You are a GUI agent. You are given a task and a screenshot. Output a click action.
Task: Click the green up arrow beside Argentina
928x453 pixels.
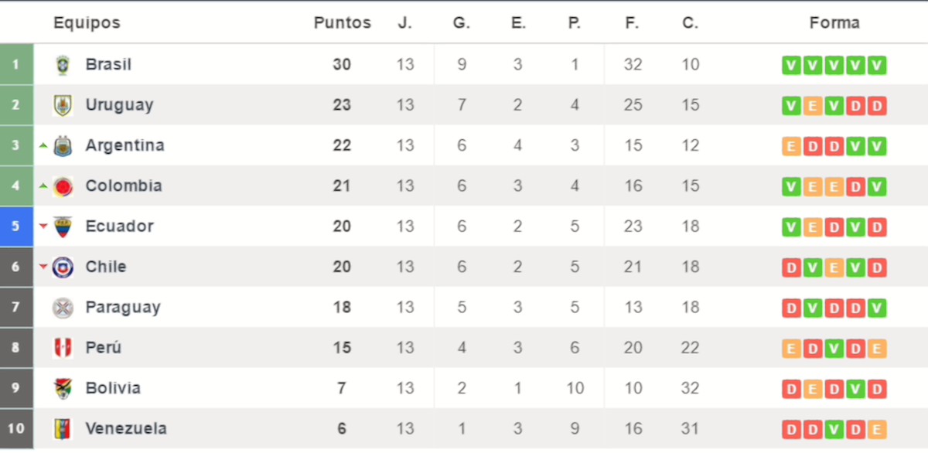(43, 145)
